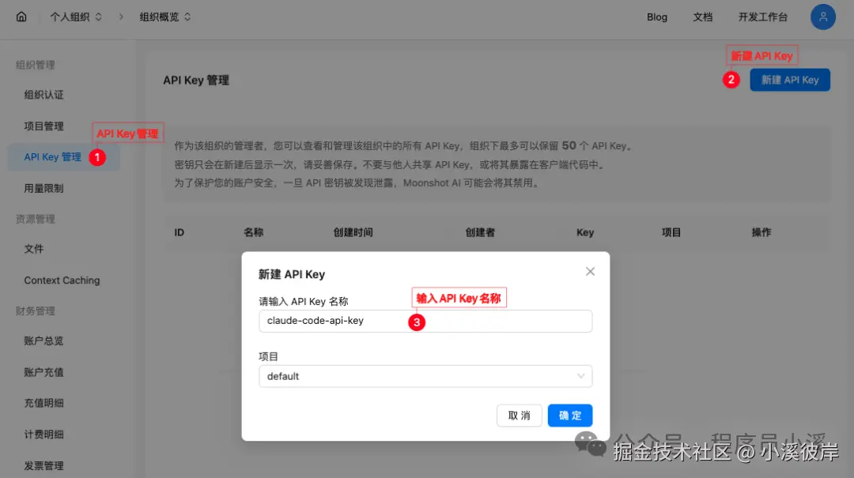This screenshot has width=854, height=478.
Task: Open the Blog link
Action: pyautogui.click(x=657, y=17)
